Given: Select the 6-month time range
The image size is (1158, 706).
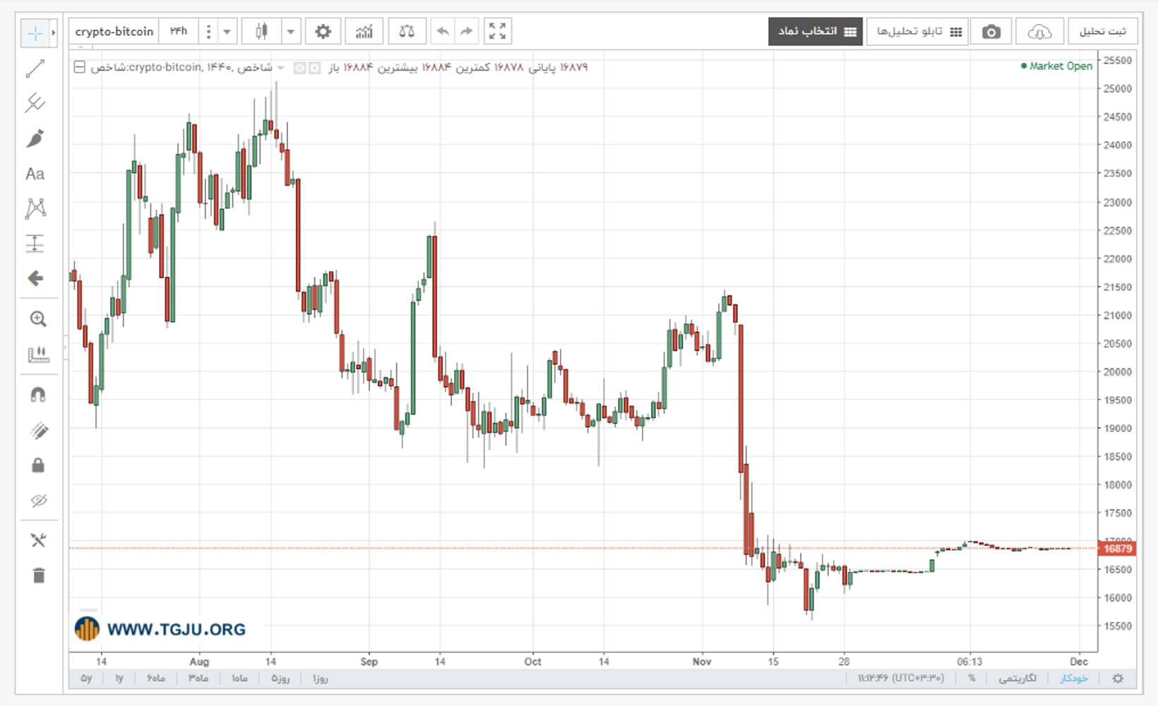Looking at the screenshot, I should coord(156,678).
